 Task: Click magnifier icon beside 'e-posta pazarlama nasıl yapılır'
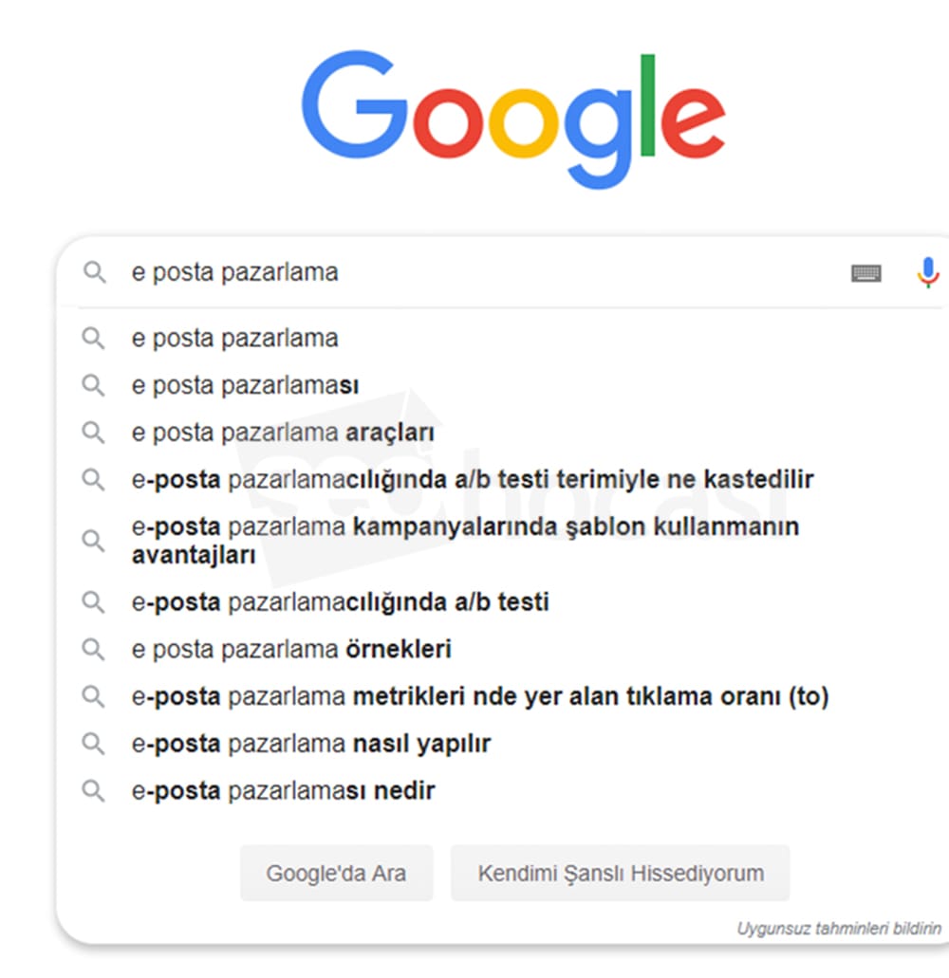click(93, 744)
